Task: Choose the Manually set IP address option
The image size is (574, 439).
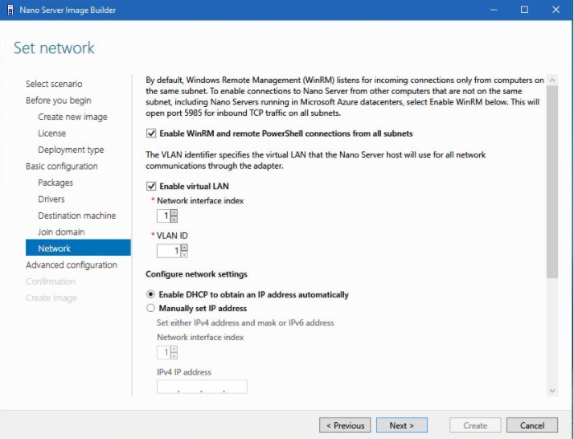Action: pos(150,308)
